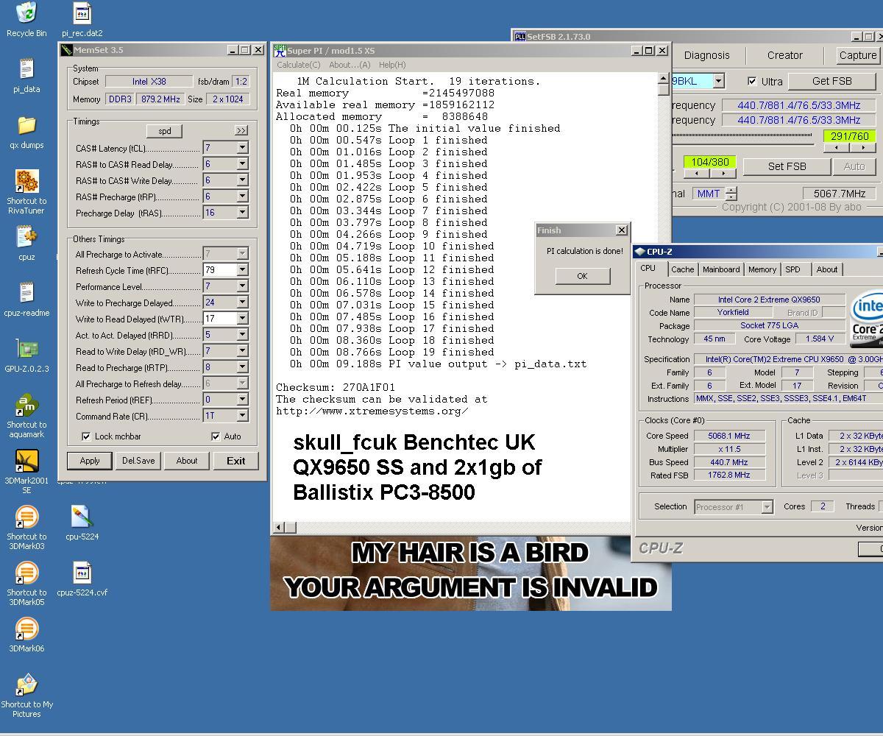The image size is (883, 736).
Task: Click the SetFSB title bar icon
Action: tap(520, 36)
